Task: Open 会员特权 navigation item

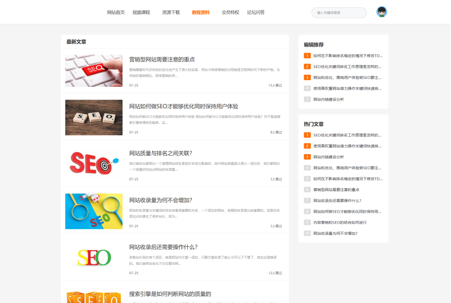Action: click(x=230, y=12)
